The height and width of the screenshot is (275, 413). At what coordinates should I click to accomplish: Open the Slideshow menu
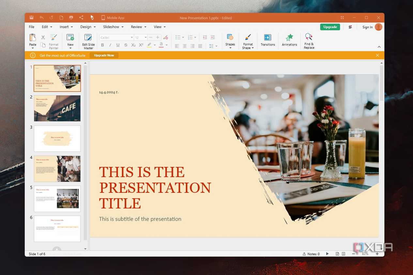pyautogui.click(x=114, y=27)
